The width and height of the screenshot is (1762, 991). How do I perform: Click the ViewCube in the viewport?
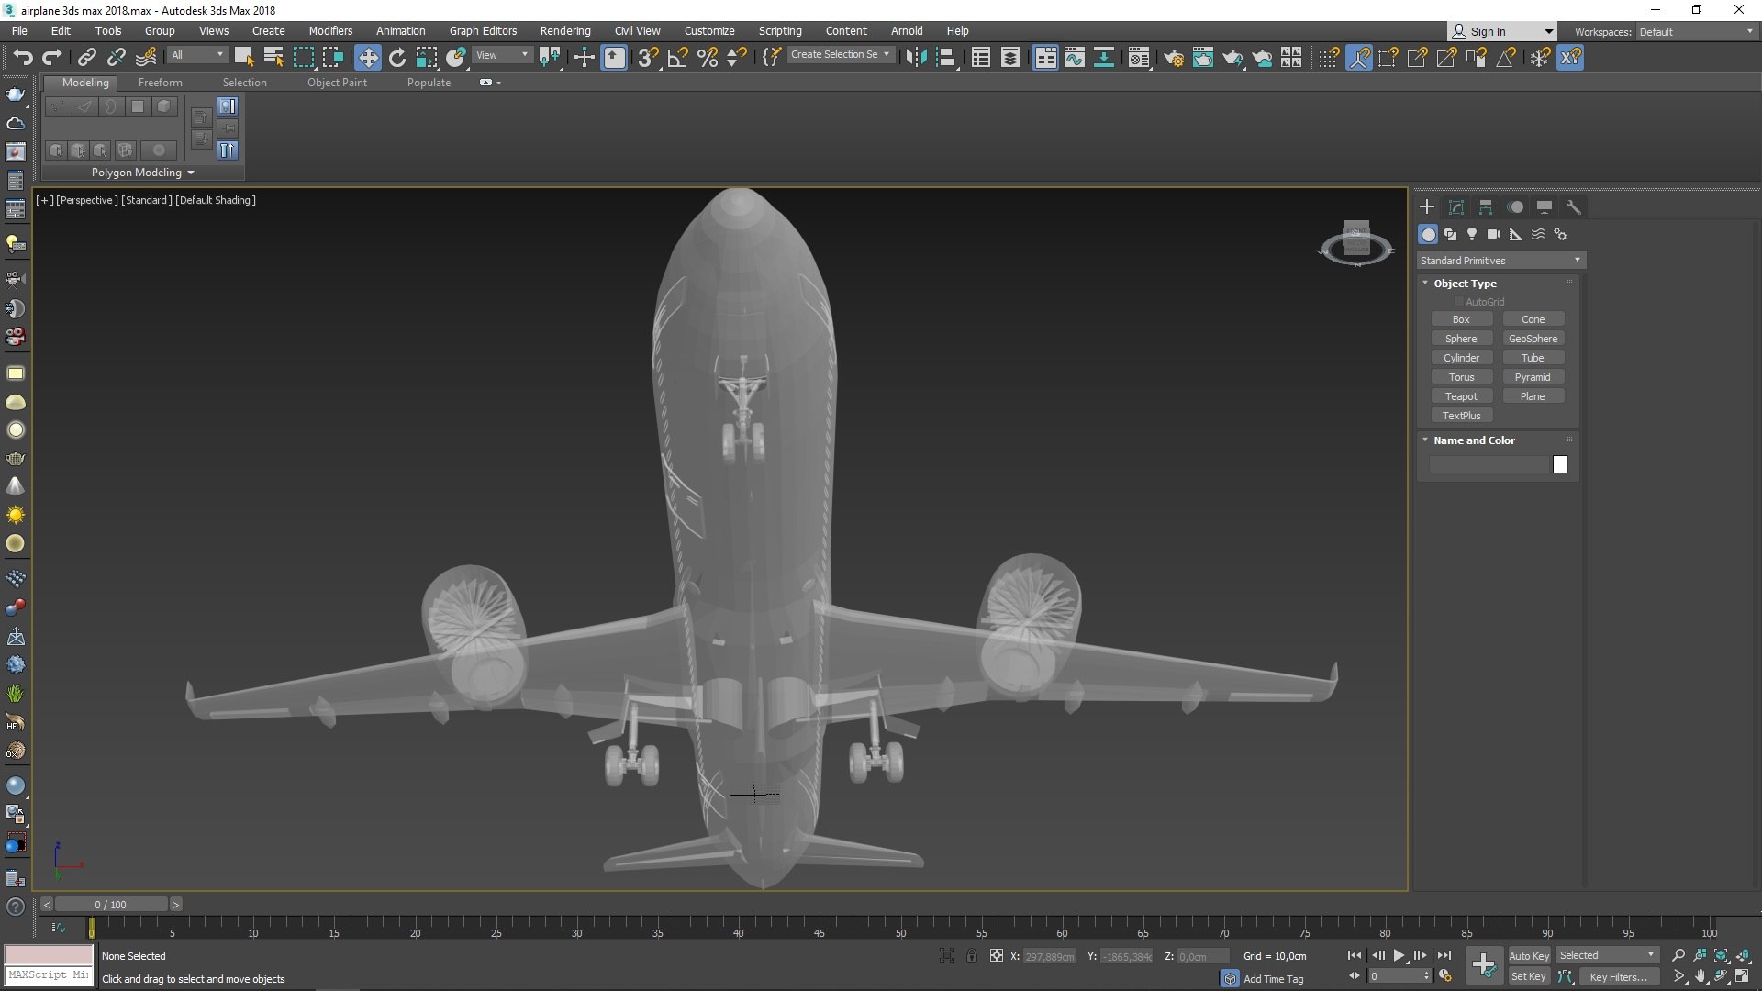pyautogui.click(x=1356, y=241)
